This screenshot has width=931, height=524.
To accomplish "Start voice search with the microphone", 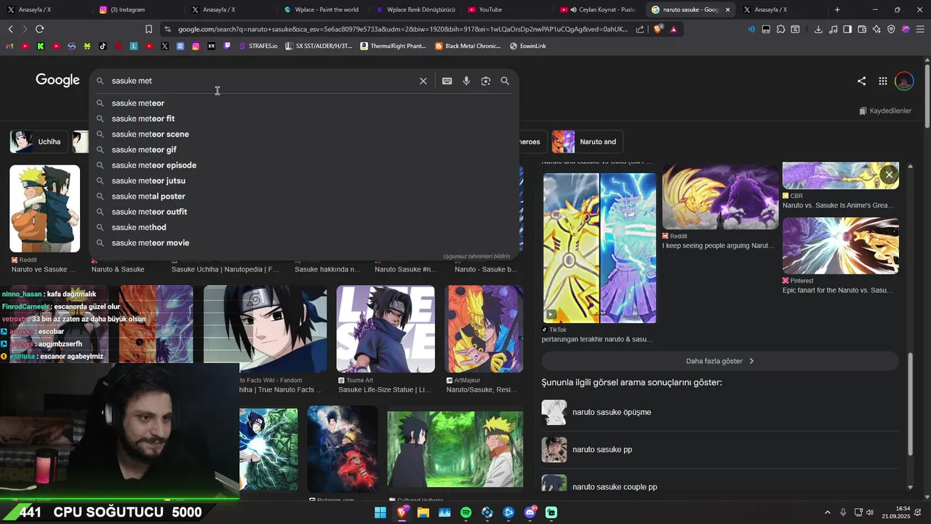I will (466, 81).
